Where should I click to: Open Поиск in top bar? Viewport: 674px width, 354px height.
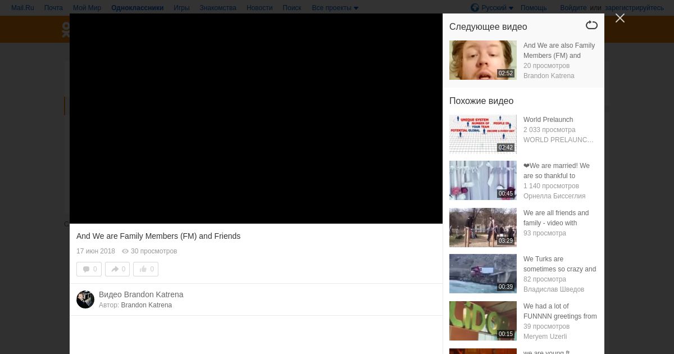(x=292, y=8)
